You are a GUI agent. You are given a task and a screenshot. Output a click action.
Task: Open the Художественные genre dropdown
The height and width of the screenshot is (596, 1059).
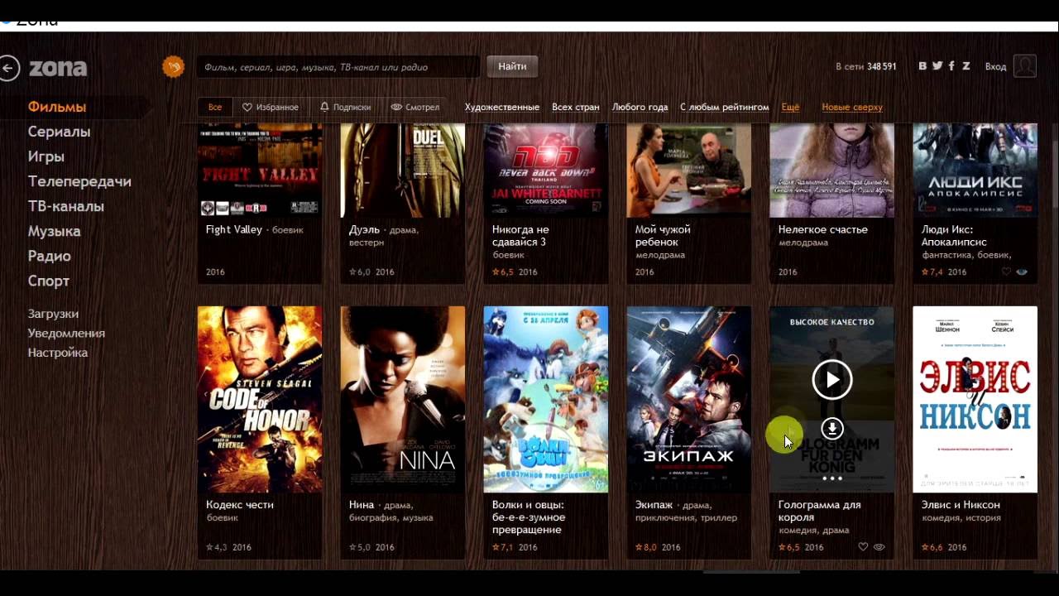[502, 108]
